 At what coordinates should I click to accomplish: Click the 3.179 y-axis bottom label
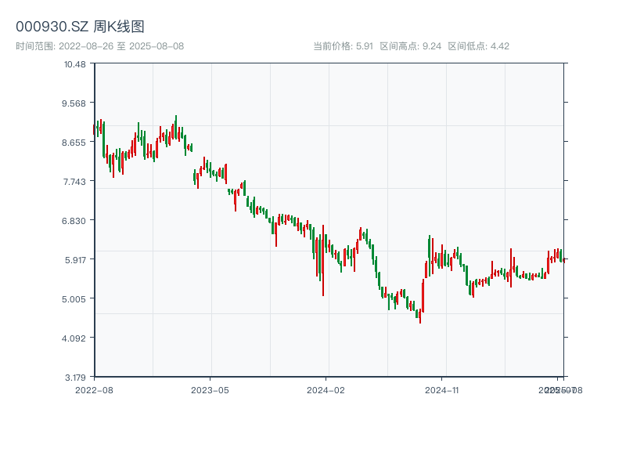(75, 377)
